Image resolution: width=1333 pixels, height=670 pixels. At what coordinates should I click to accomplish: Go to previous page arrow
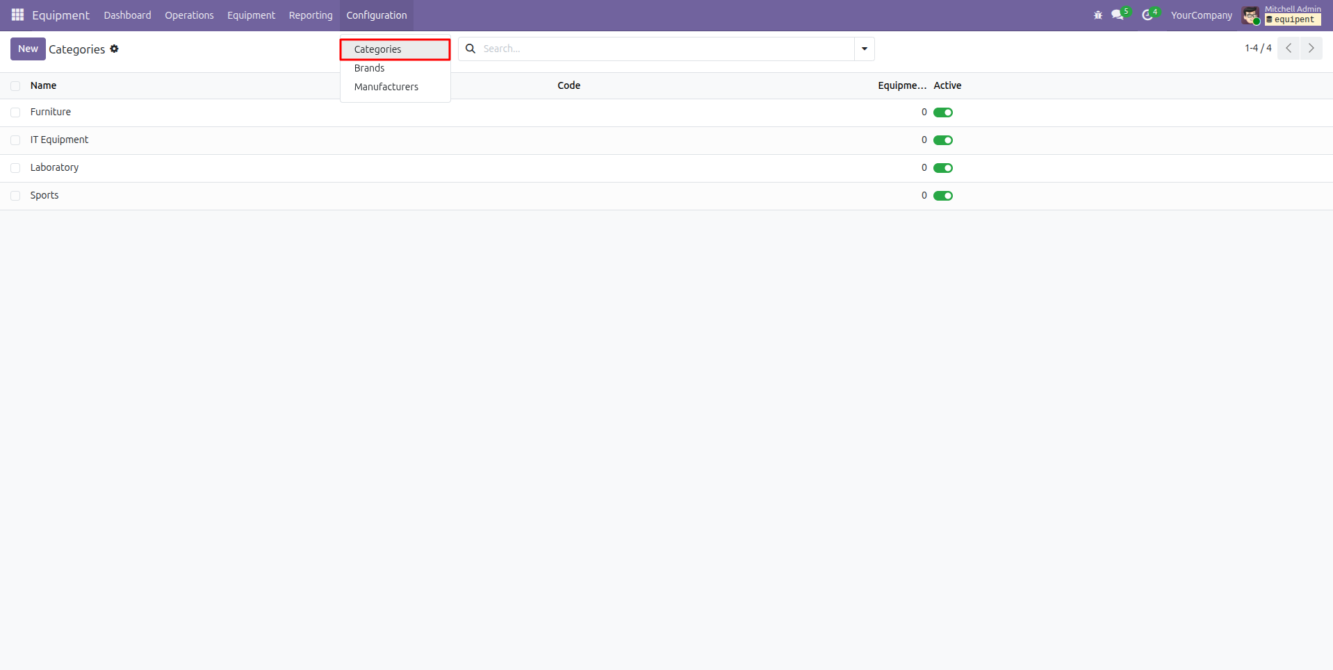(1289, 48)
